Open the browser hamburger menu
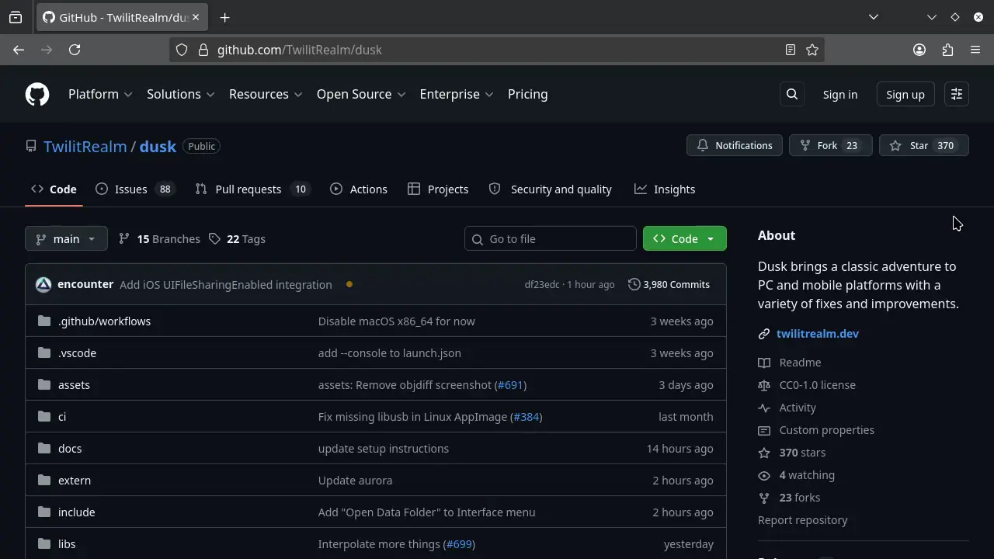994x559 pixels. pos(975,50)
